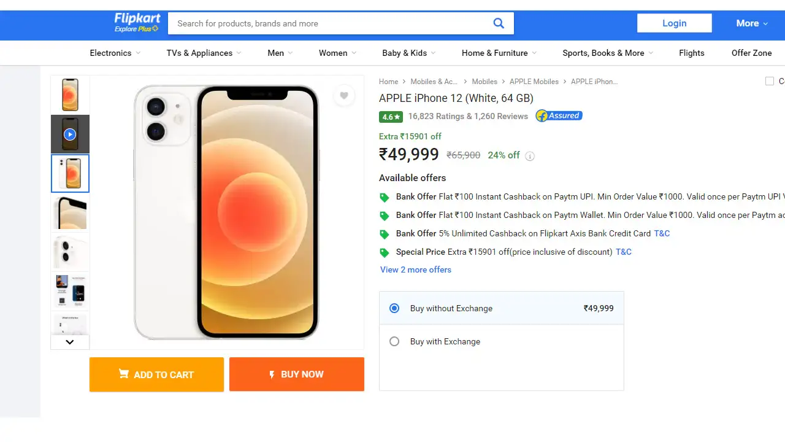The width and height of the screenshot is (785, 442).
Task: Click the 4.6 star rating badge
Action: (391, 117)
